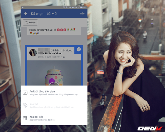Choose Xóa bài viết option
The width and height of the screenshot is (165, 132).
point(54,118)
